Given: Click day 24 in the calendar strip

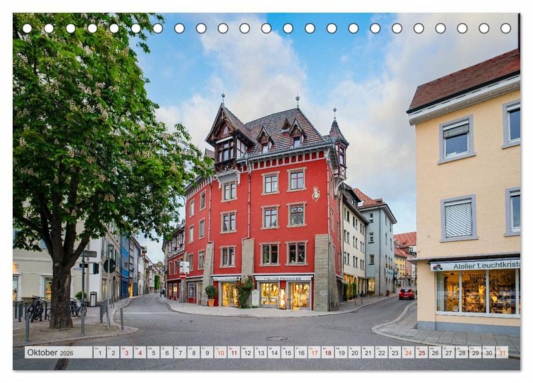Looking at the screenshot, I should click(408, 352).
